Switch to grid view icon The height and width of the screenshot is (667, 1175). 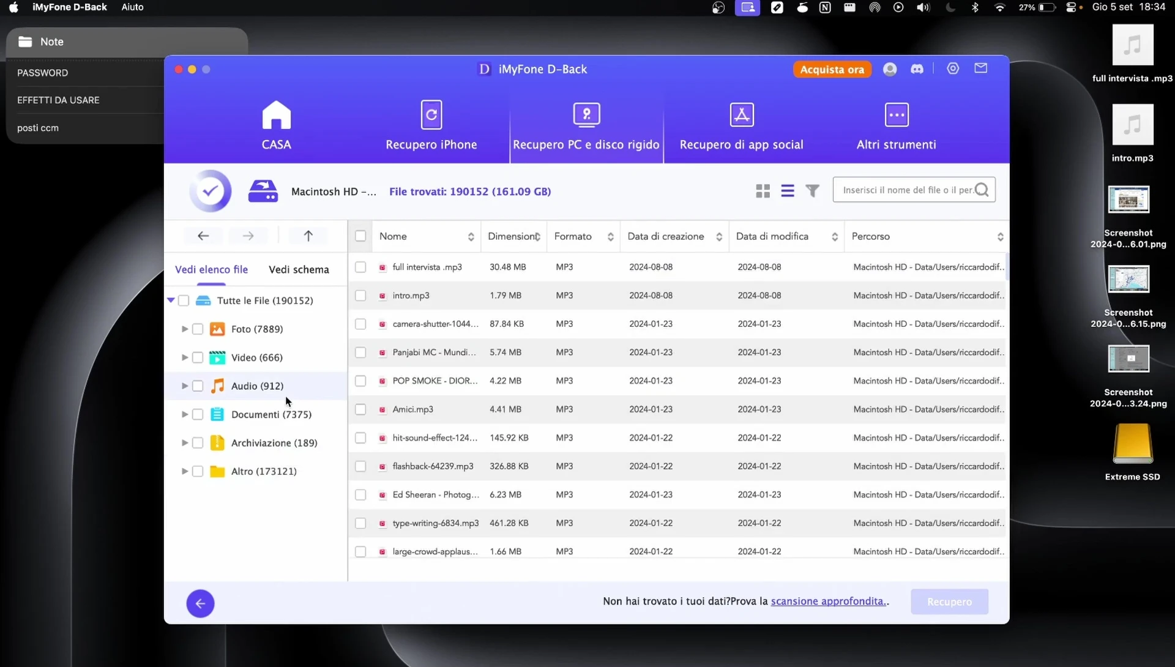point(763,191)
